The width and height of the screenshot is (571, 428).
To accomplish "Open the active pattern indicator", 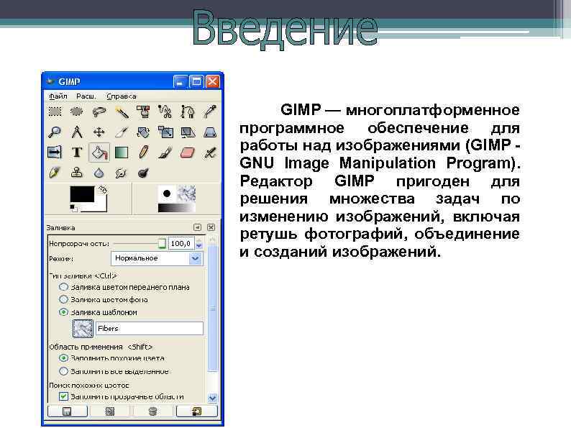I will point(186,193).
